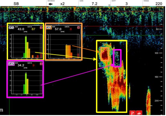Select the SB tab in top bar
Screen dimensions: 166x116
click(x=16, y=4)
